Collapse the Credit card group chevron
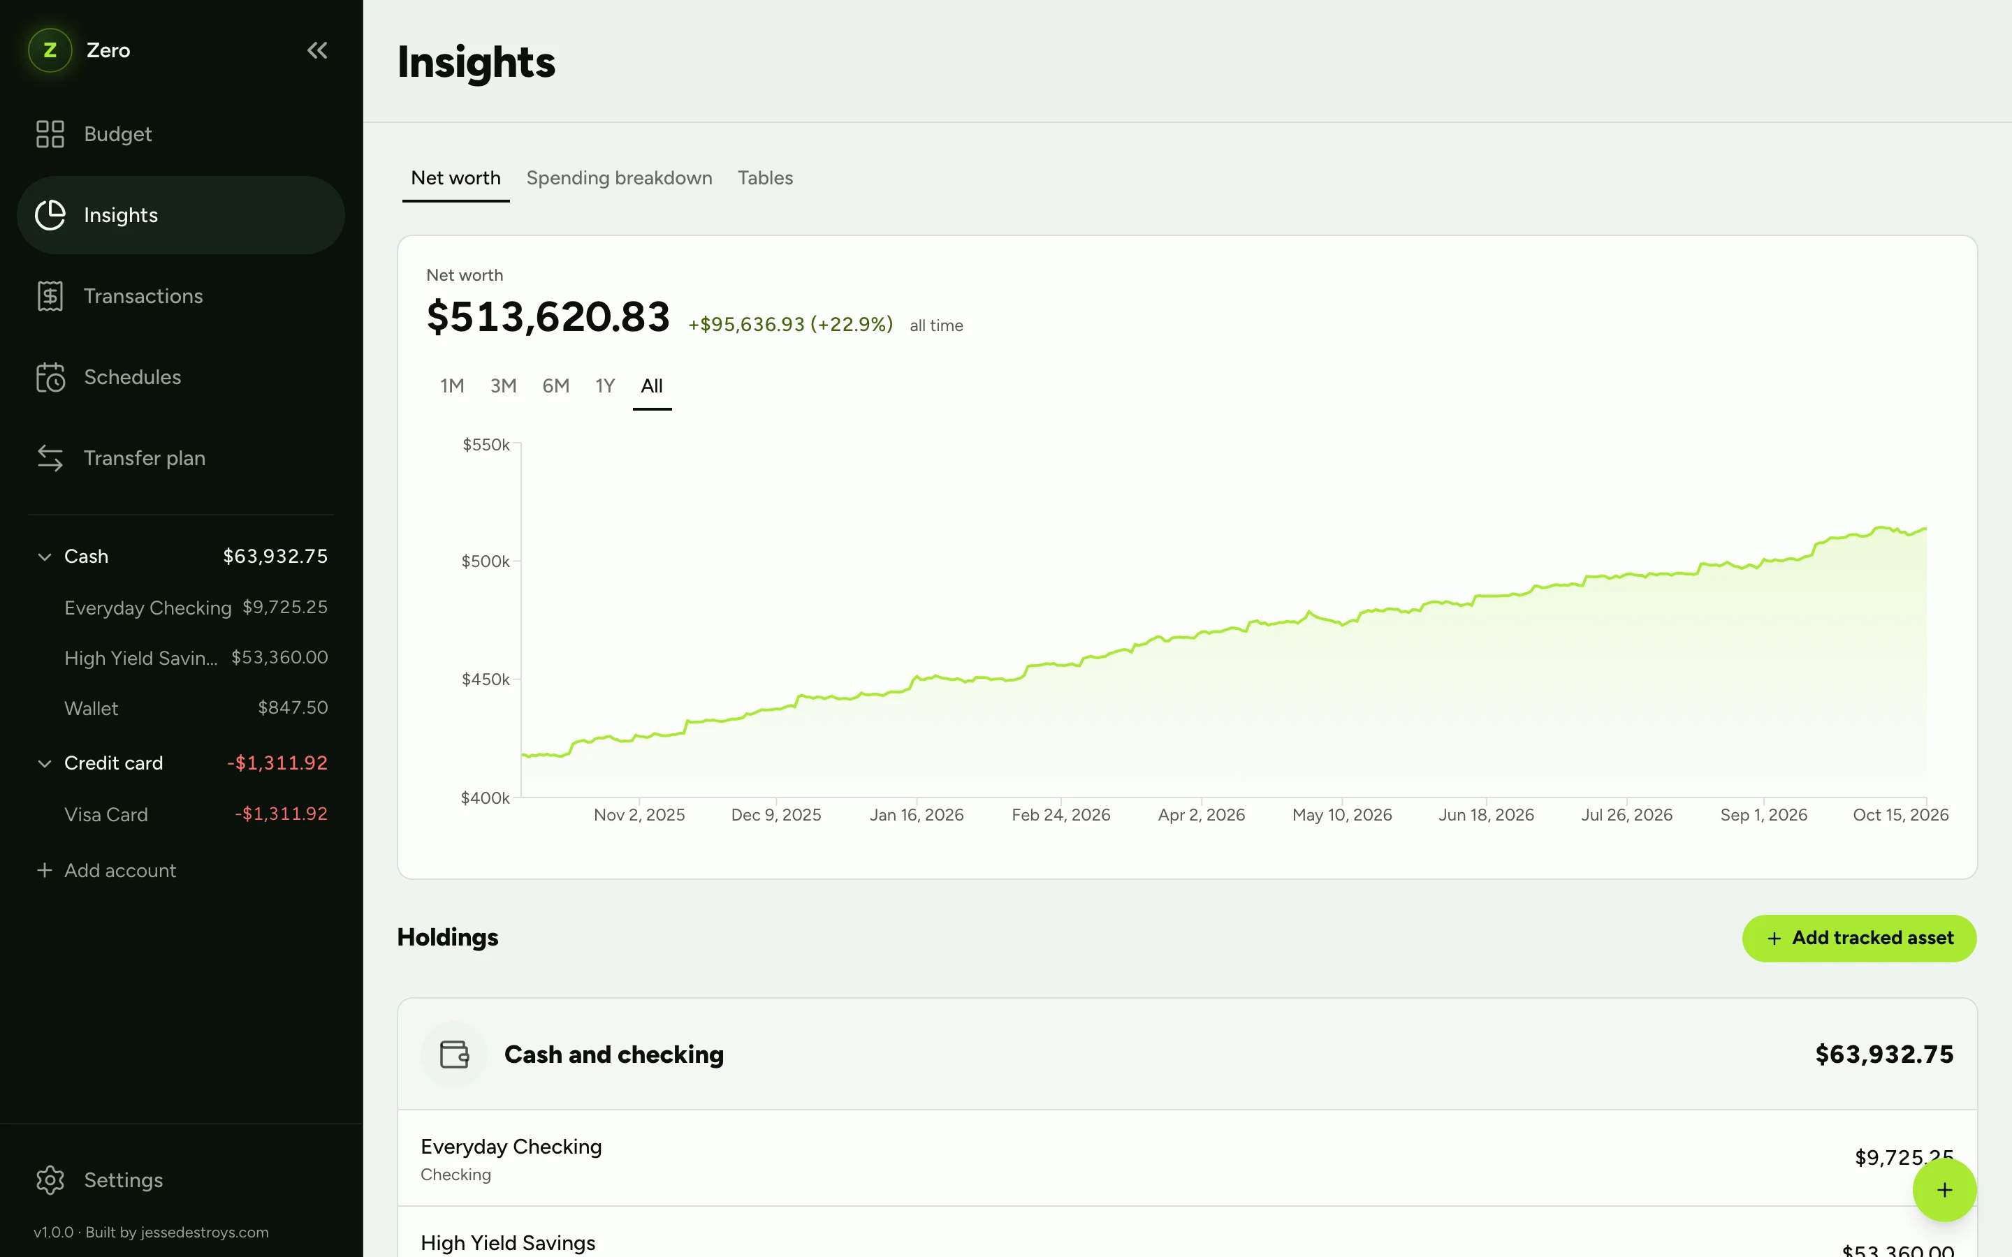The width and height of the screenshot is (2012, 1257). [x=45, y=763]
